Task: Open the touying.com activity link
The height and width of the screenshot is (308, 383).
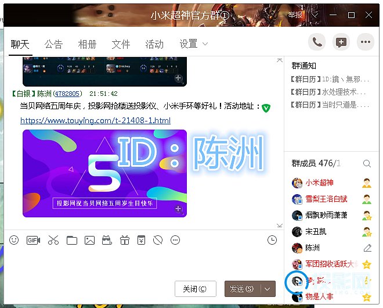Action: [95, 120]
